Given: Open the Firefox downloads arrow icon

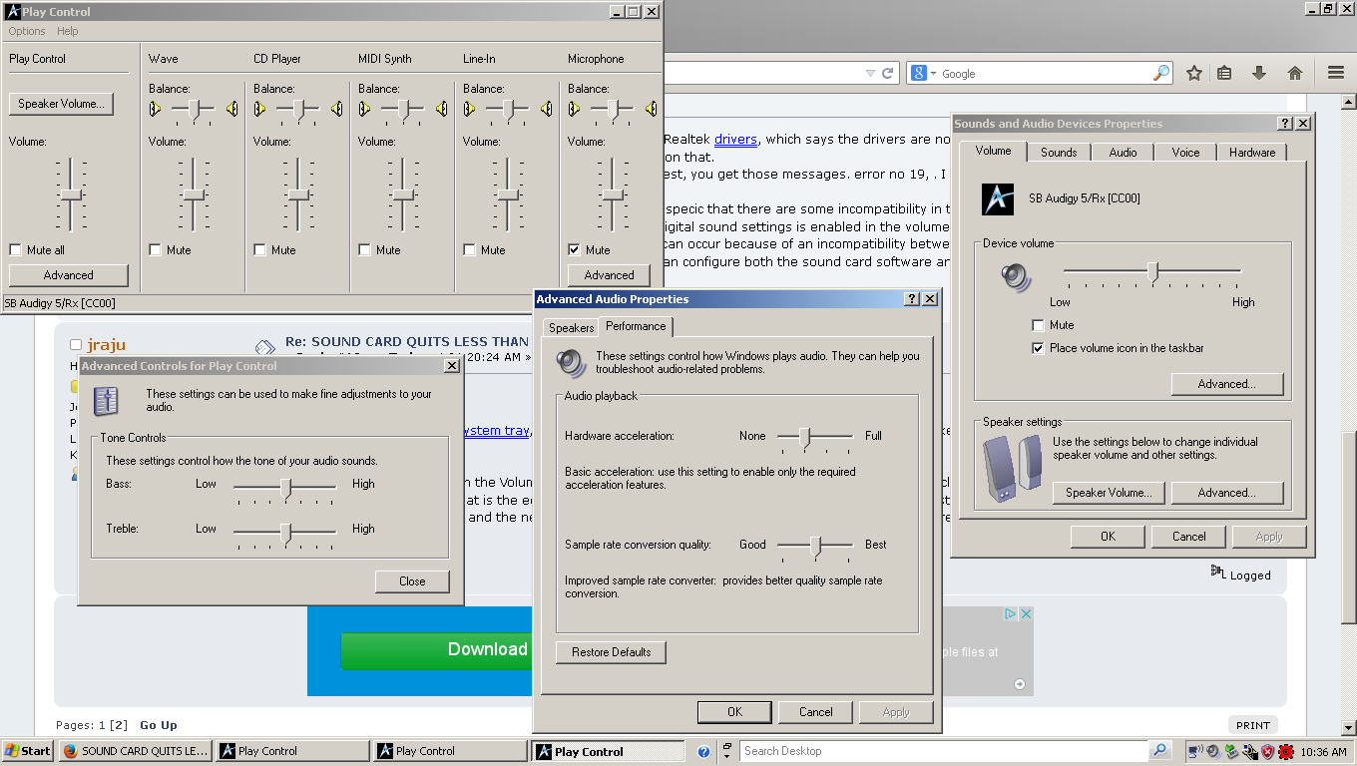Looking at the screenshot, I should tap(1259, 73).
